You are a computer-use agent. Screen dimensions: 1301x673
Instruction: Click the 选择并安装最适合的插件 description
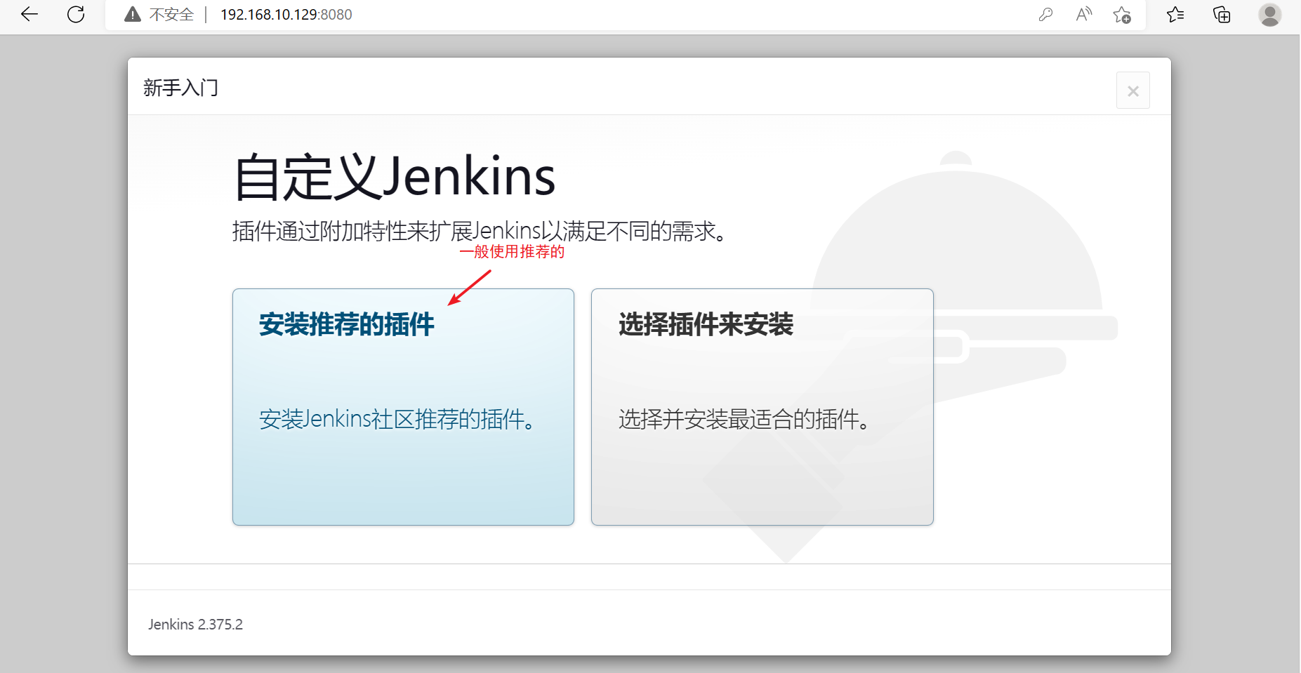[744, 419]
